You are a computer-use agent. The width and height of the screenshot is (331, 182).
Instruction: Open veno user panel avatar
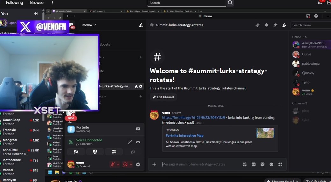(71, 164)
